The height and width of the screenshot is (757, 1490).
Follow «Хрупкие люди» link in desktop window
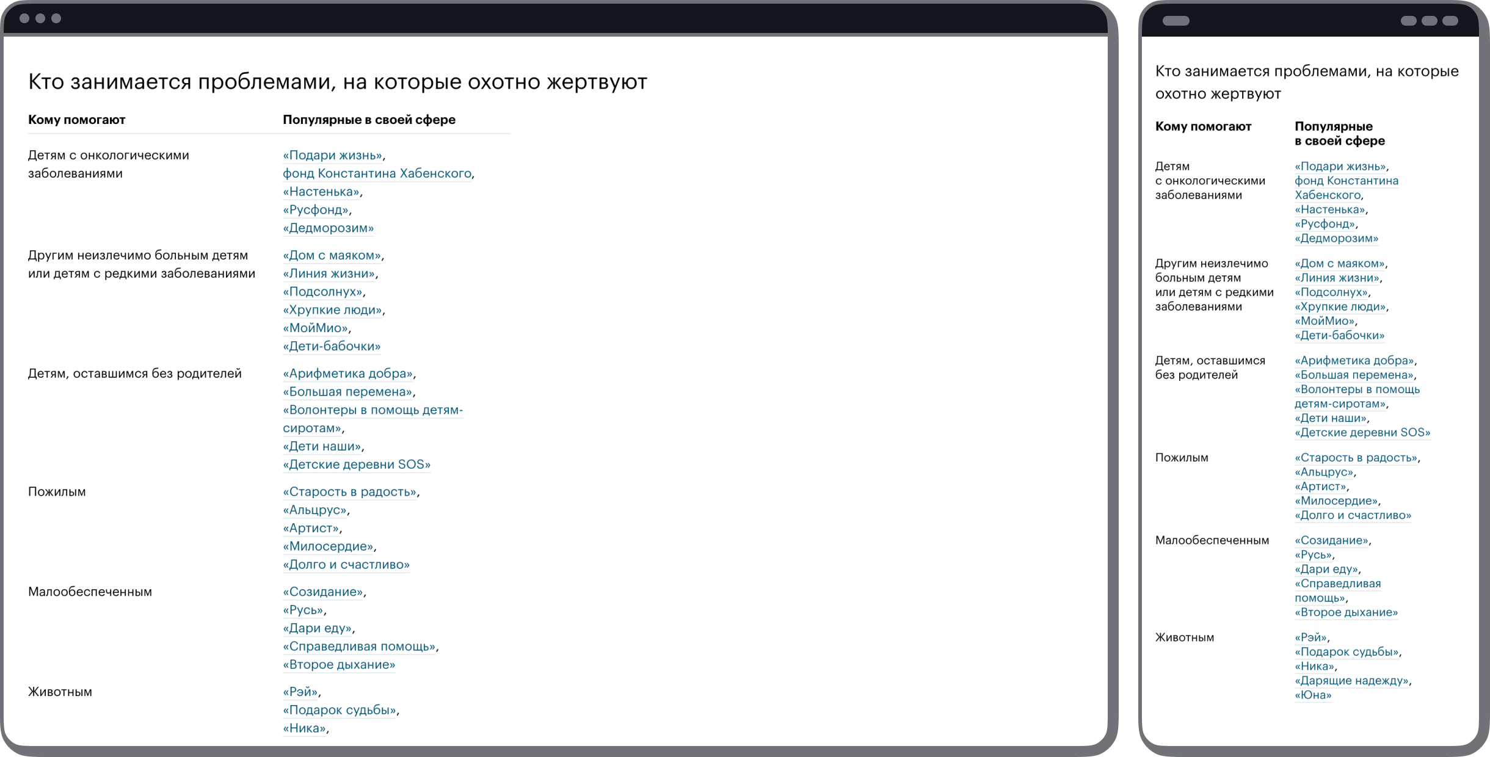[x=332, y=311]
